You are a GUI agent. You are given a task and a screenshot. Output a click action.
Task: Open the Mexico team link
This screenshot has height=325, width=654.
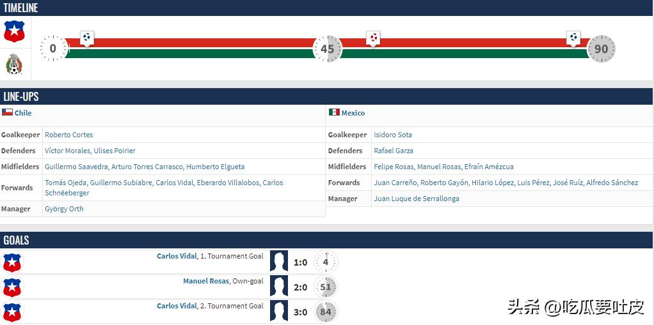353,113
